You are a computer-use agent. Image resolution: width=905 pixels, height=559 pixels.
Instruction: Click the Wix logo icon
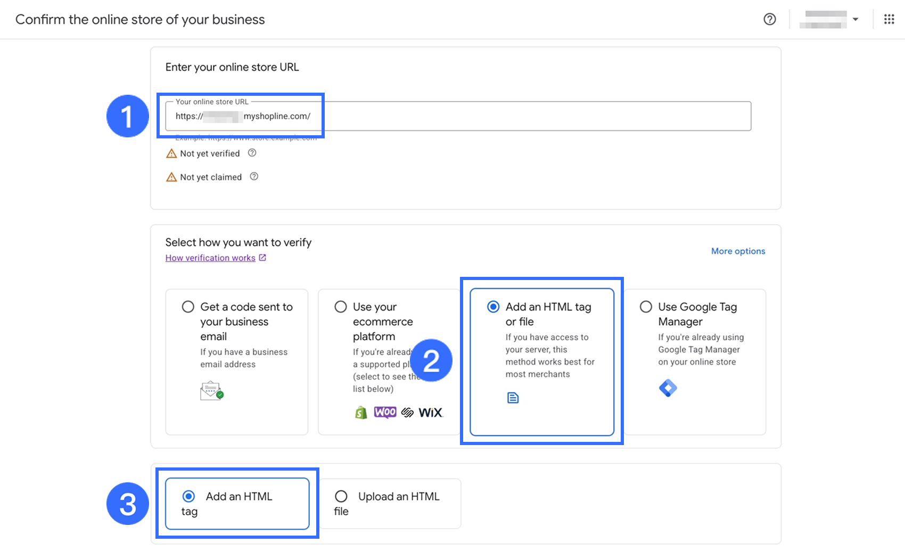click(x=430, y=413)
